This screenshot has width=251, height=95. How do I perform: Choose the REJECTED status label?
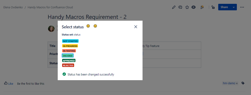[68, 65]
